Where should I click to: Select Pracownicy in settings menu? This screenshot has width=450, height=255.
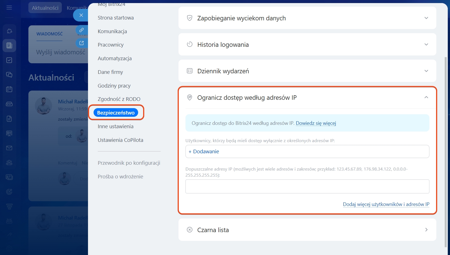pyautogui.click(x=111, y=45)
